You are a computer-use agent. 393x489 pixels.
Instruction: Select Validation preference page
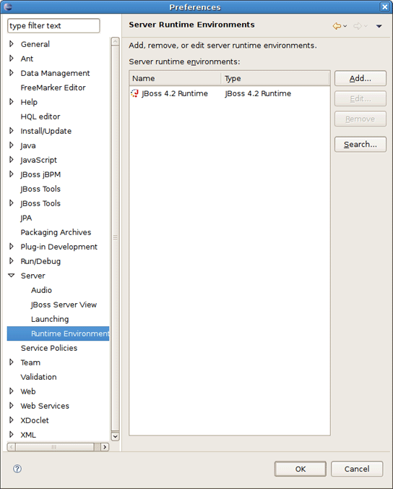(x=38, y=377)
